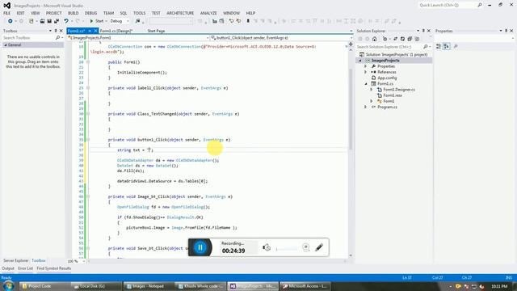Click the Undo toolbar icon

point(66,21)
